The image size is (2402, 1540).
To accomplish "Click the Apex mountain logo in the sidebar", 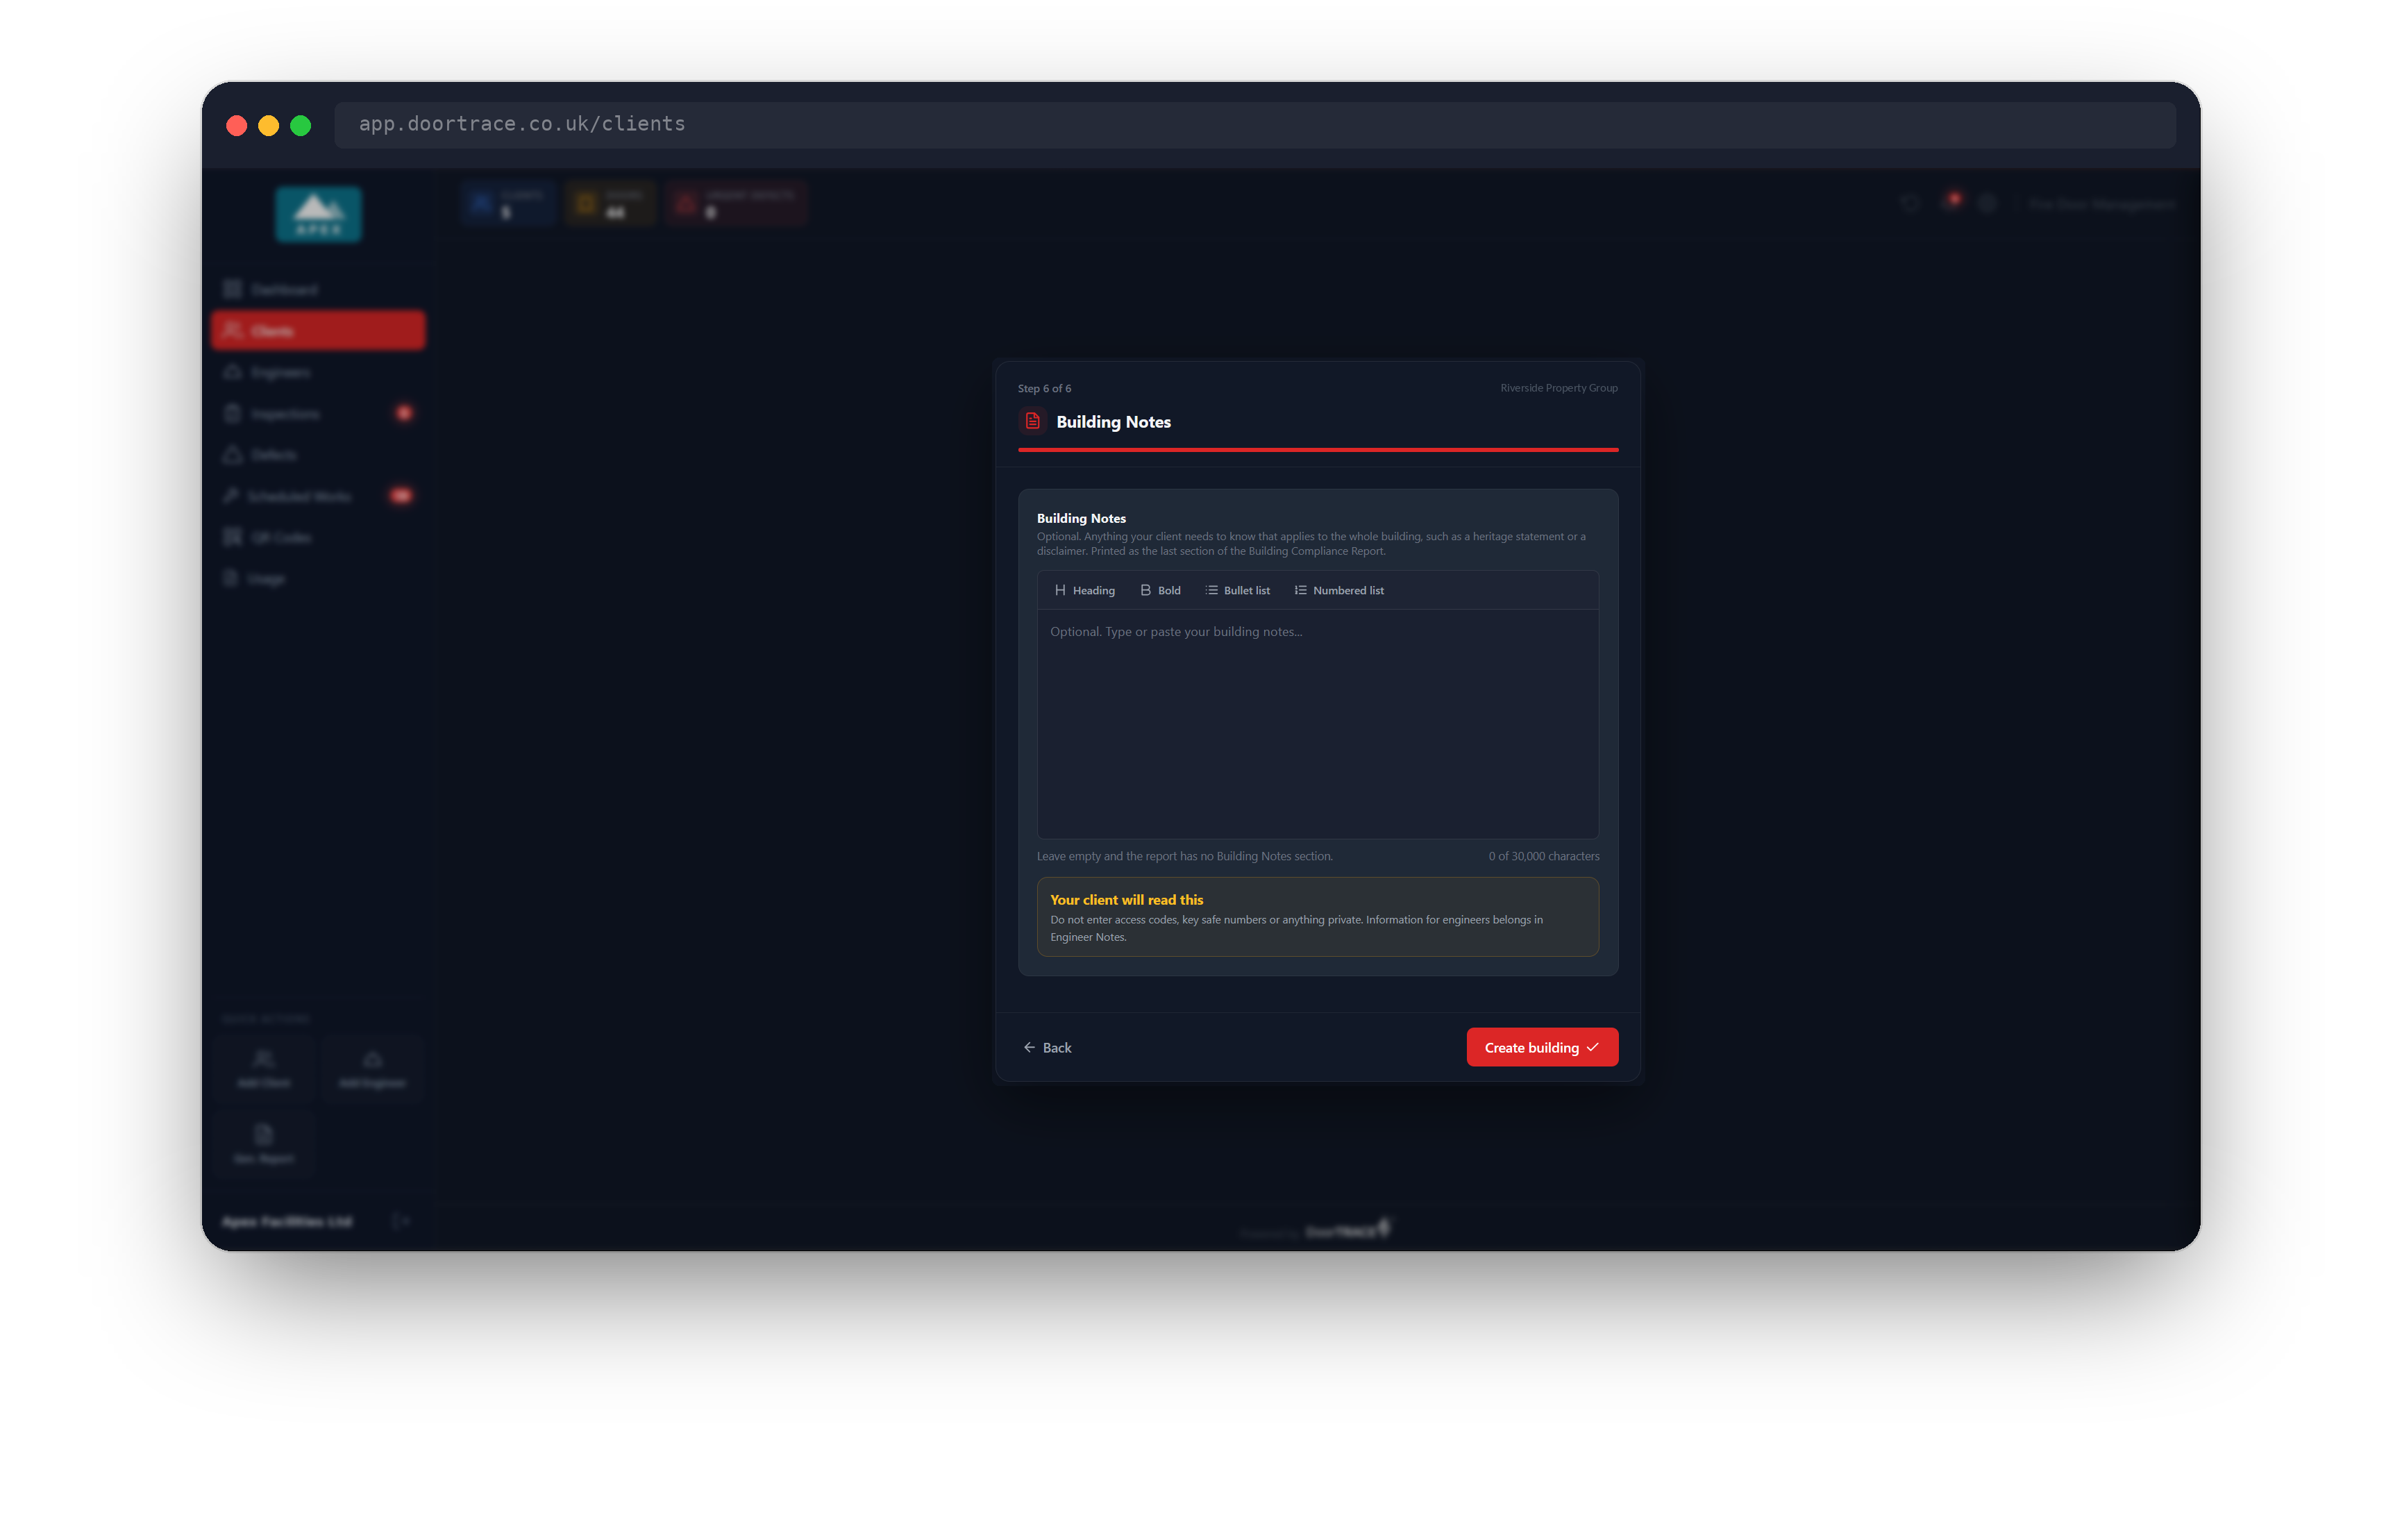I will click(318, 214).
